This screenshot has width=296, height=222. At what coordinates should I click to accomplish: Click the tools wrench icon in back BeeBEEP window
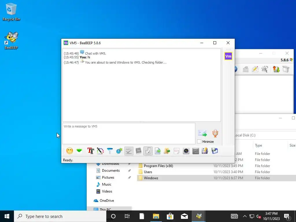tap(265, 69)
